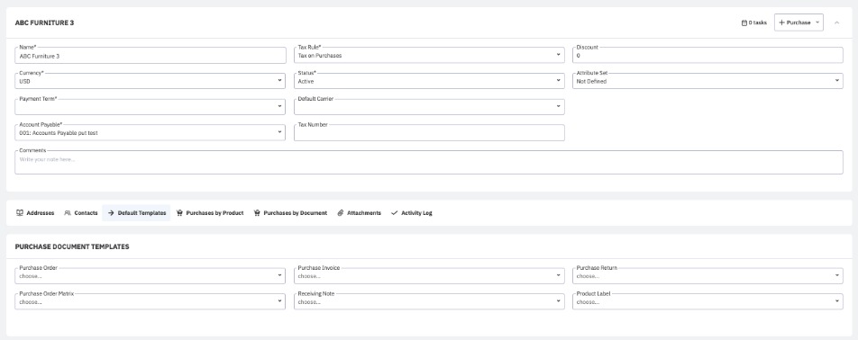Expand the Currency USD dropdown

point(150,81)
